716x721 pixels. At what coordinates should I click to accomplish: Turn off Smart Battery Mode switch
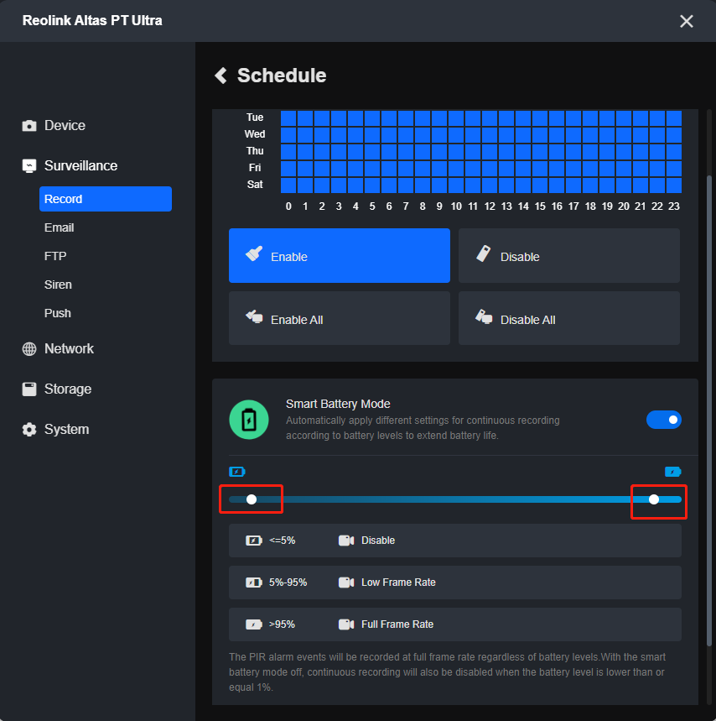[664, 420]
